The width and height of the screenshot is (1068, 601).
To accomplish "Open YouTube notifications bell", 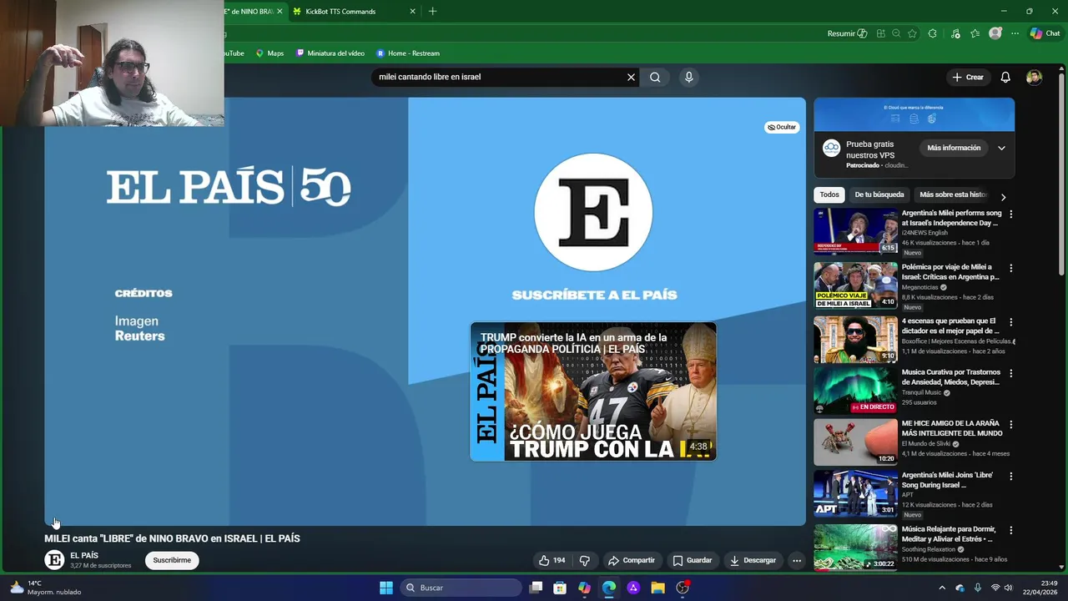I will [1005, 77].
